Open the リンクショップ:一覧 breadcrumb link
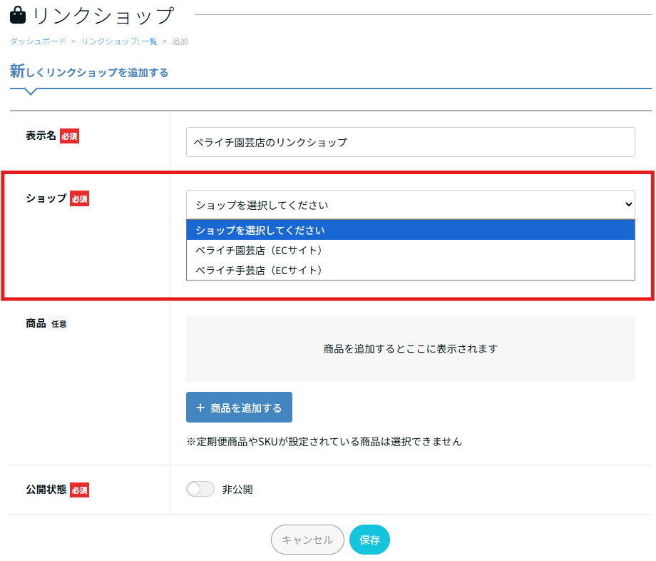 point(119,41)
